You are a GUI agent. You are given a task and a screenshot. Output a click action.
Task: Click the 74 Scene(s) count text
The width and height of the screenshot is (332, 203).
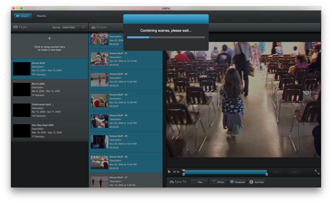point(38,95)
